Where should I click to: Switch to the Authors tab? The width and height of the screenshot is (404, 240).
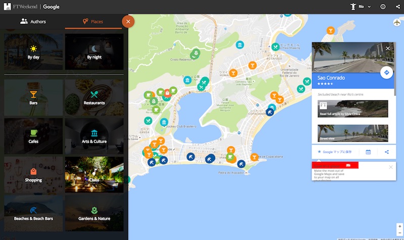click(x=33, y=22)
